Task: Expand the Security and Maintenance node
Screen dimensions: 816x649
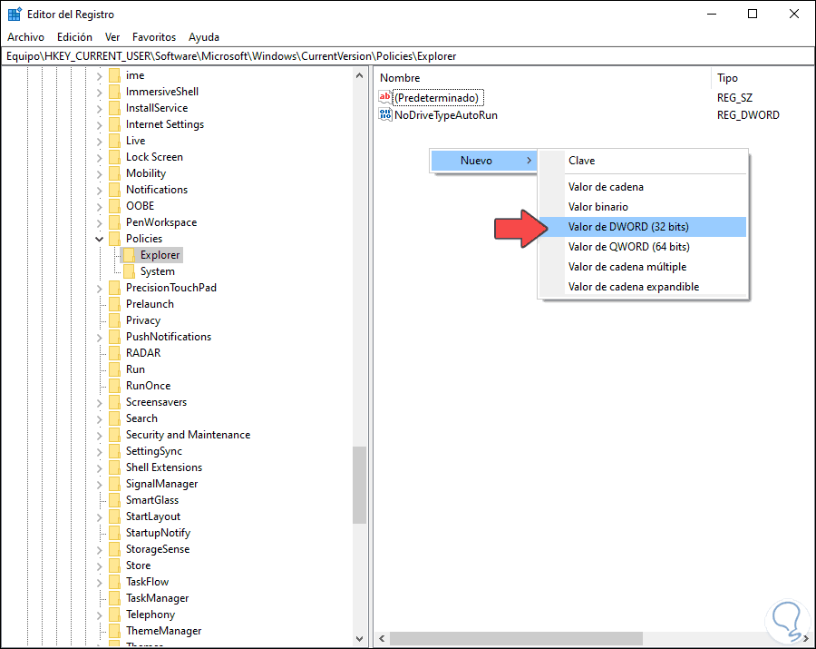Action: pos(99,435)
